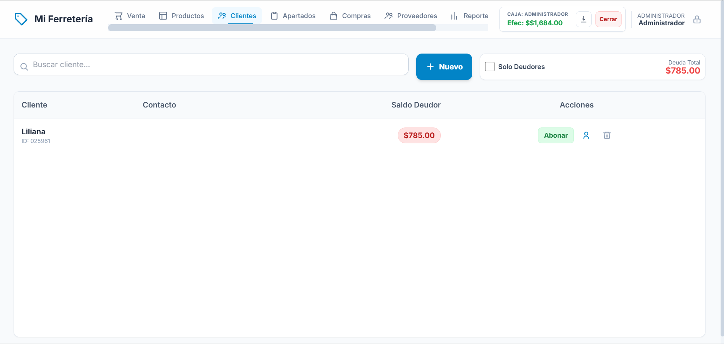Click the Saldo Deudor column header
The height and width of the screenshot is (344, 724).
coord(416,105)
